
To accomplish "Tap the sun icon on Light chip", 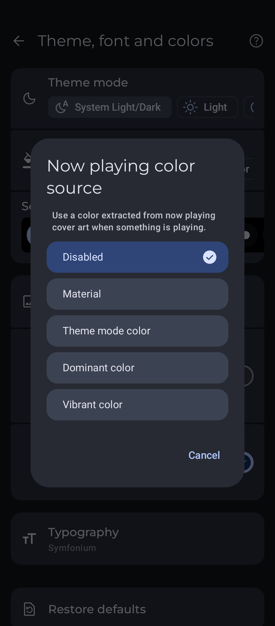I will point(190,107).
